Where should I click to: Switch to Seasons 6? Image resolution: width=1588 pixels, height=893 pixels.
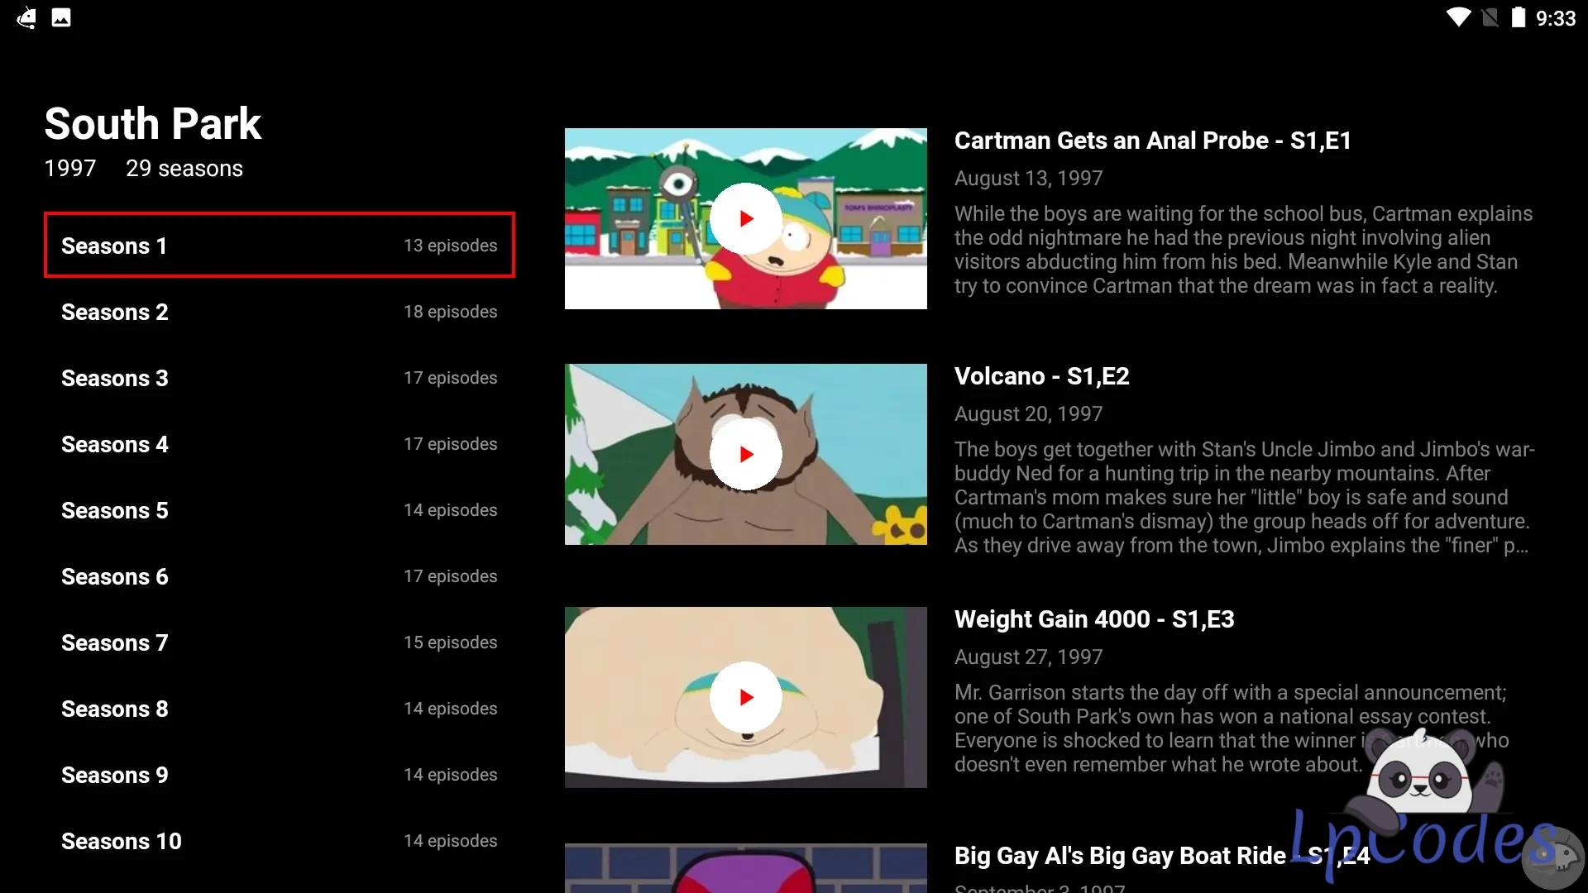click(280, 576)
